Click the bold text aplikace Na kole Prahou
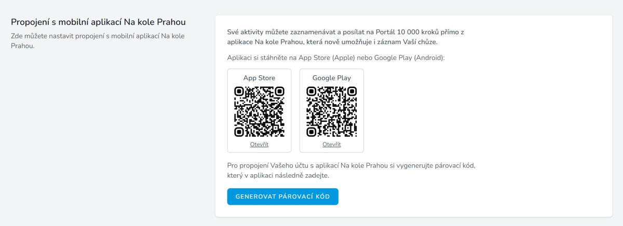This screenshot has height=226, width=623. point(266,42)
